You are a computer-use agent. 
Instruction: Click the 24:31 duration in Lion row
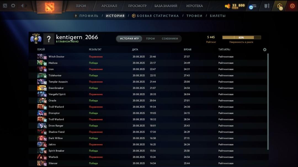[187, 69]
